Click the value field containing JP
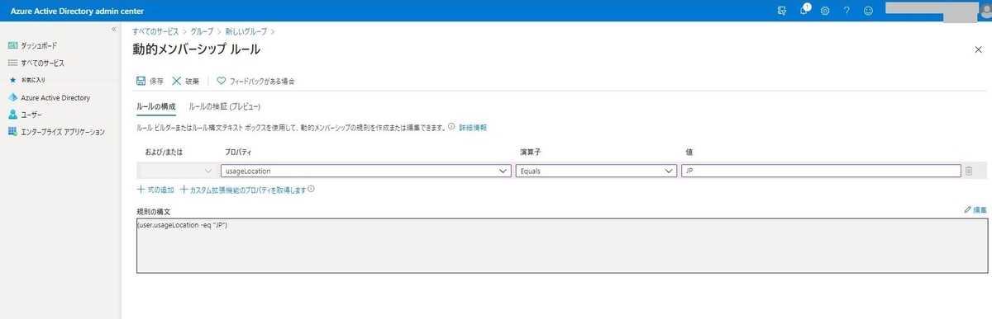Image resolution: width=992 pixels, height=319 pixels. click(x=821, y=171)
